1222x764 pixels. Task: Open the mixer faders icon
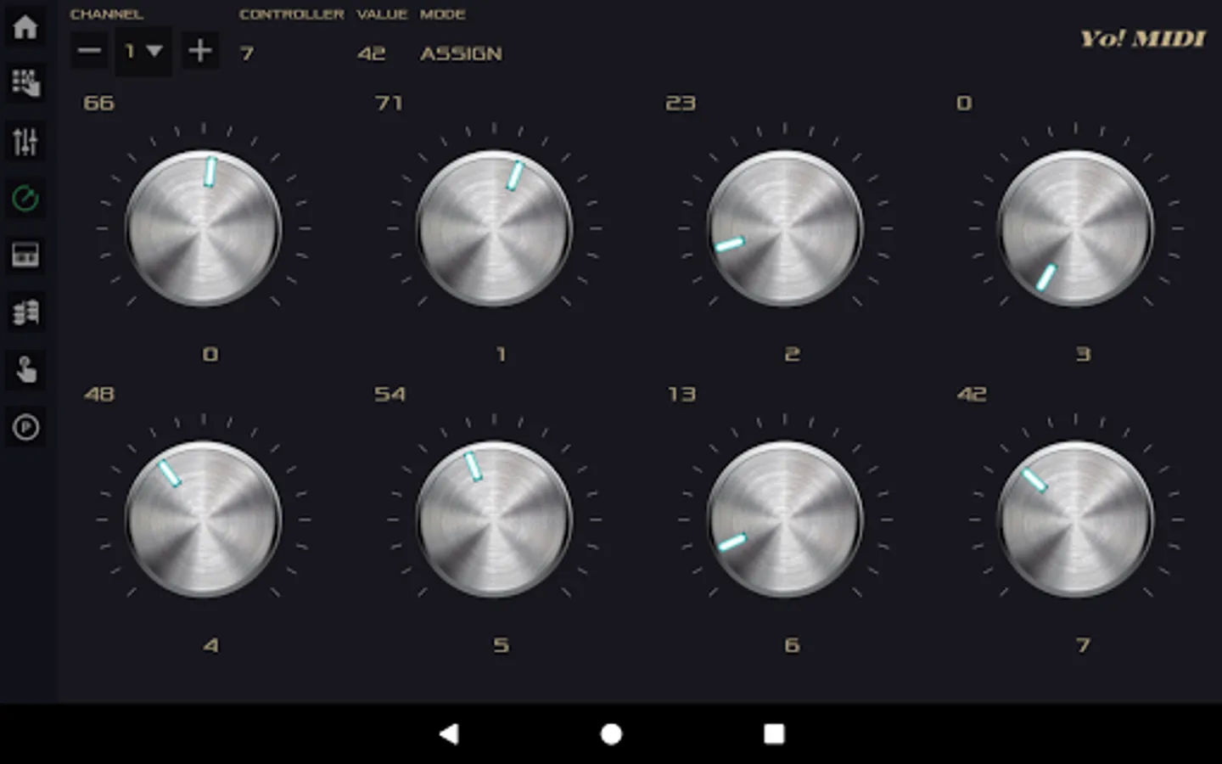[x=25, y=141]
